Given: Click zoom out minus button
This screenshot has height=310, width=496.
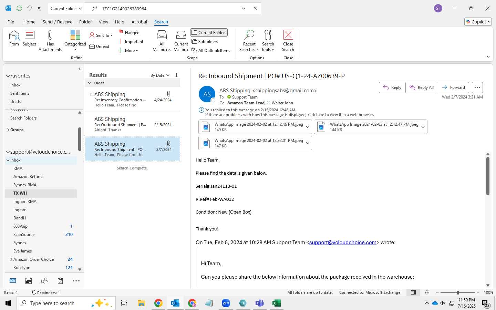Looking at the screenshot, I should coord(437,292).
